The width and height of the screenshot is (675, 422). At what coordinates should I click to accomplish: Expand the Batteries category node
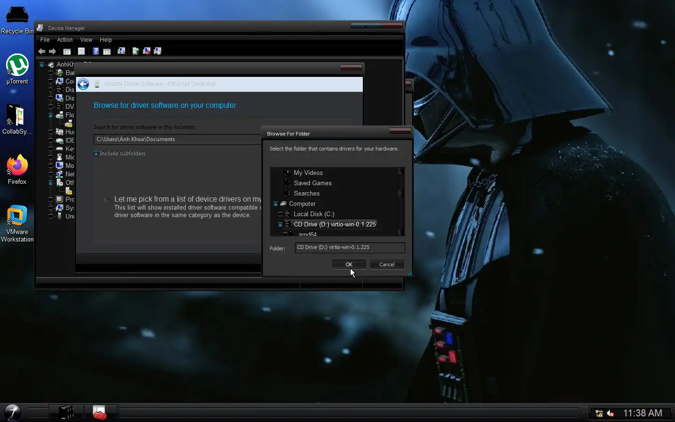click(x=51, y=73)
